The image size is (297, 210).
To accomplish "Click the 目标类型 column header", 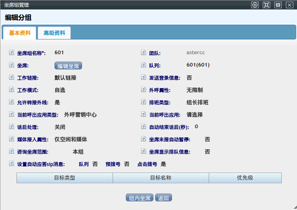I will pyautogui.click(x=64, y=178).
